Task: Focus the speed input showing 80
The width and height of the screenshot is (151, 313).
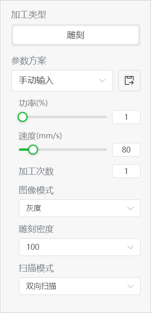Action: (126, 150)
